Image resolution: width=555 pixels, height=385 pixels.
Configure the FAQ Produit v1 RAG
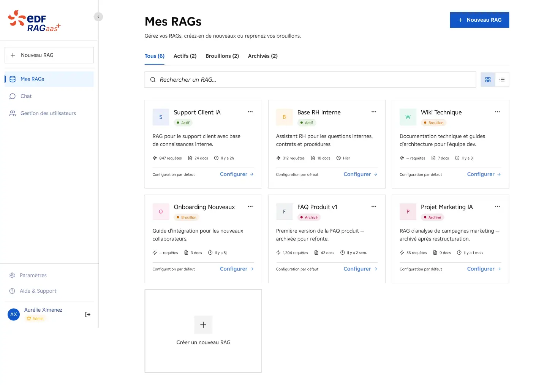[x=360, y=269]
